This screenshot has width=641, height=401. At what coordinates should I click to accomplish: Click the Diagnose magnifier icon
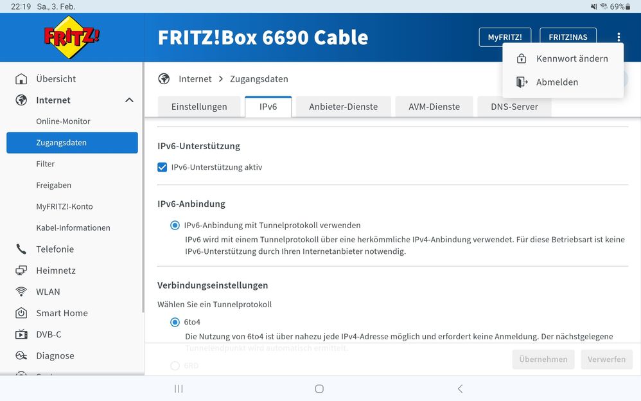pyautogui.click(x=21, y=355)
